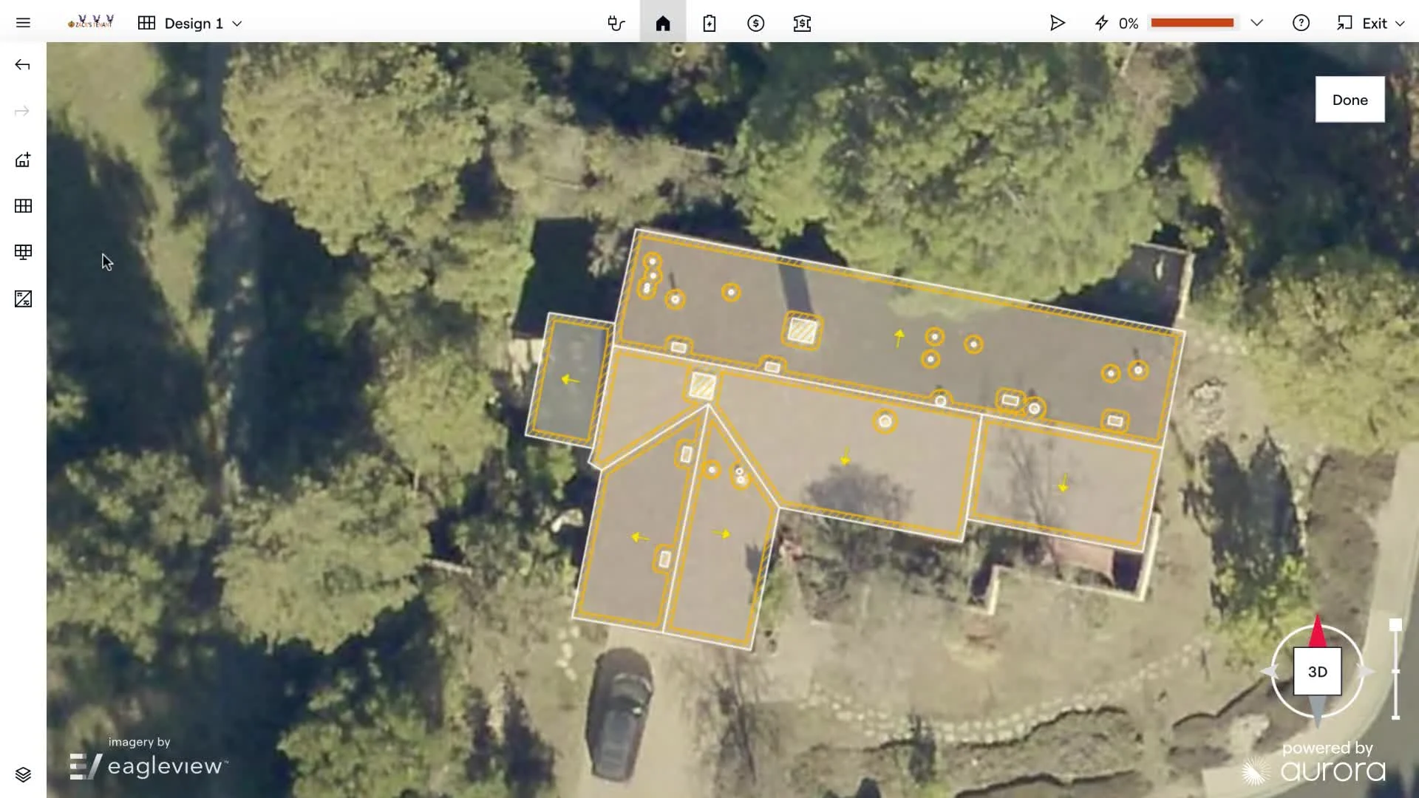Expand the Design 1 dropdown
1419x798 pixels.
click(x=237, y=24)
